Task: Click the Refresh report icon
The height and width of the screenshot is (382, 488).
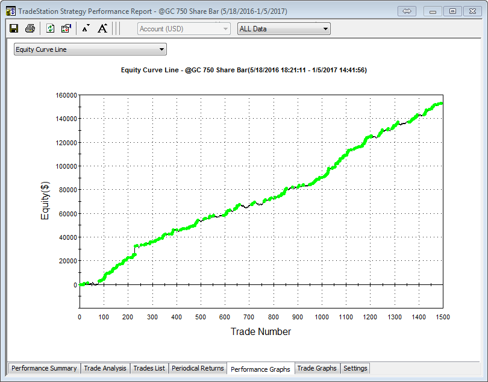Action: pyautogui.click(x=51, y=28)
